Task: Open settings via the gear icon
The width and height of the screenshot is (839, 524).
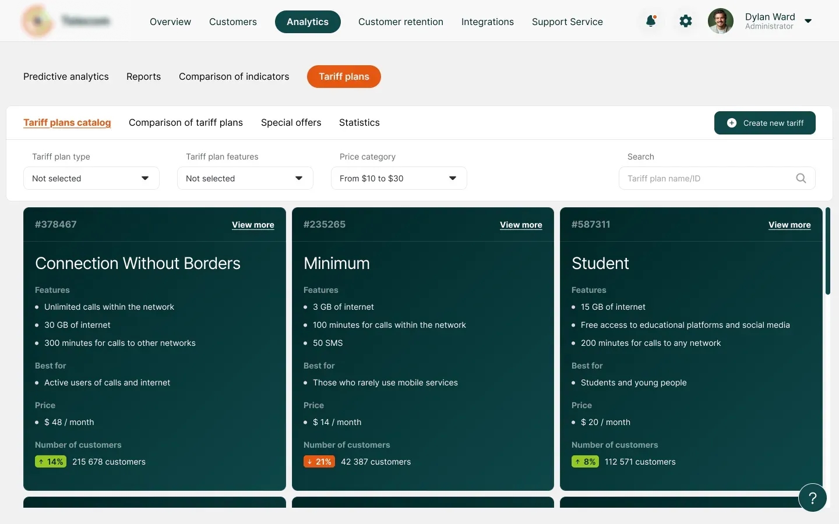Action: coord(686,22)
